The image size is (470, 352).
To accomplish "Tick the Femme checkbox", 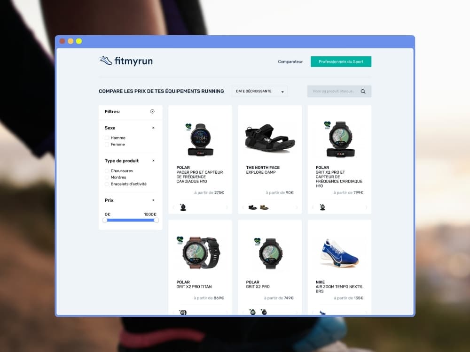I will point(107,144).
